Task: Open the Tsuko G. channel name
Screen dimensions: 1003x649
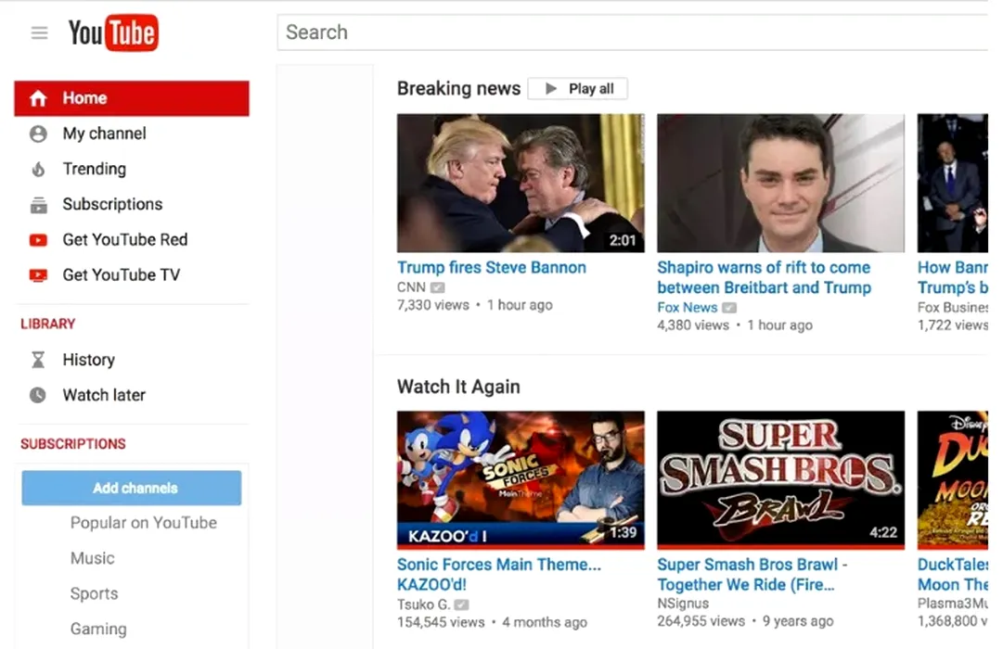Action: (x=423, y=604)
